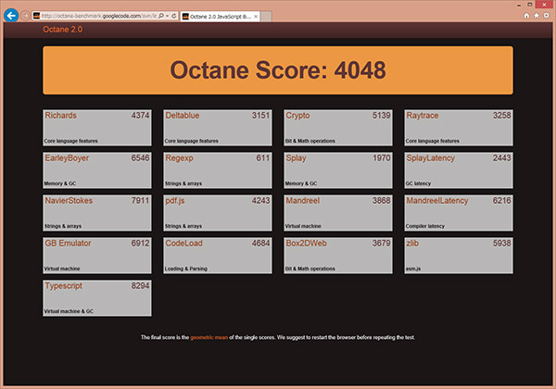The width and height of the screenshot is (556, 389).
Task: Open the browser Home icon
Action: tap(527, 16)
